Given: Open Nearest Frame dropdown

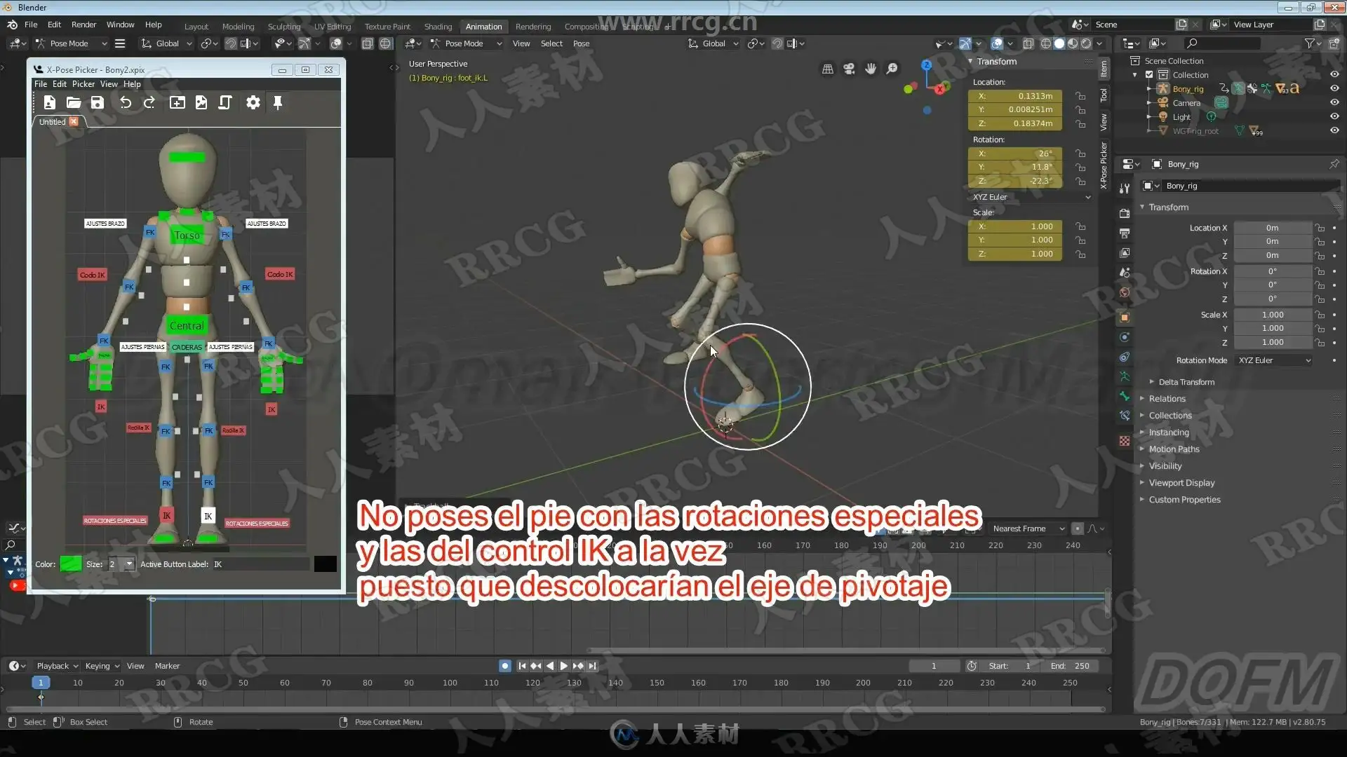Looking at the screenshot, I should pos(1027,528).
